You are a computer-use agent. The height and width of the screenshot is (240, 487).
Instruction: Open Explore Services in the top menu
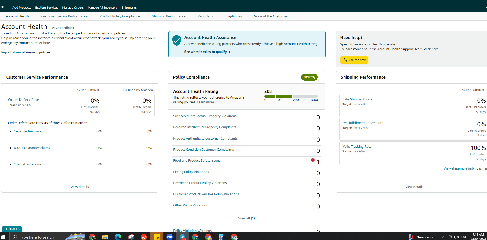pyautogui.click(x=47, y=8)
